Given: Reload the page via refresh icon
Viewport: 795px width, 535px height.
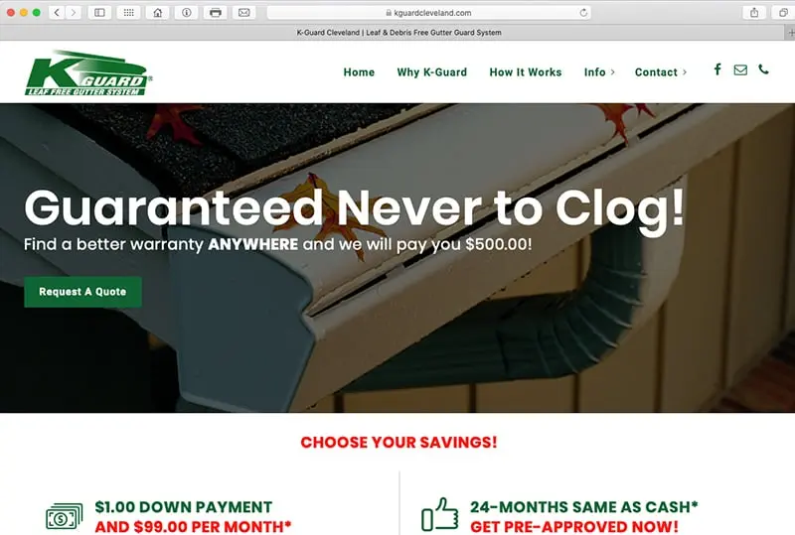Looking at the screenshot, I should tap(583, 13).
